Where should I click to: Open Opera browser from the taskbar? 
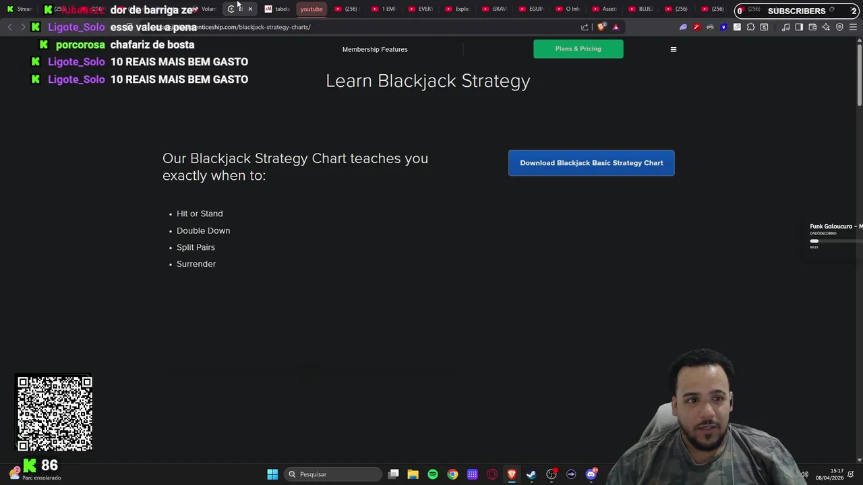[492, 474]
